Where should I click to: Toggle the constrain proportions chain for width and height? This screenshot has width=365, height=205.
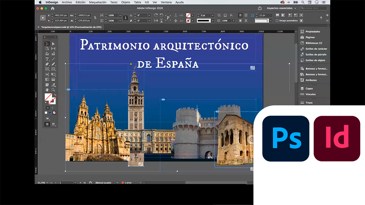(95, 18)
